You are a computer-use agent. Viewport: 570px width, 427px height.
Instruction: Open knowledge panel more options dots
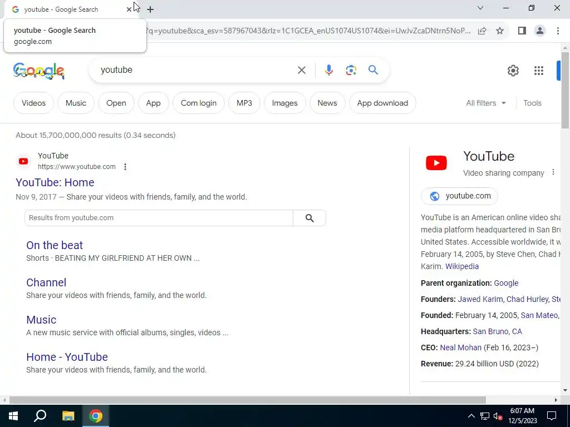click(553, 172)
